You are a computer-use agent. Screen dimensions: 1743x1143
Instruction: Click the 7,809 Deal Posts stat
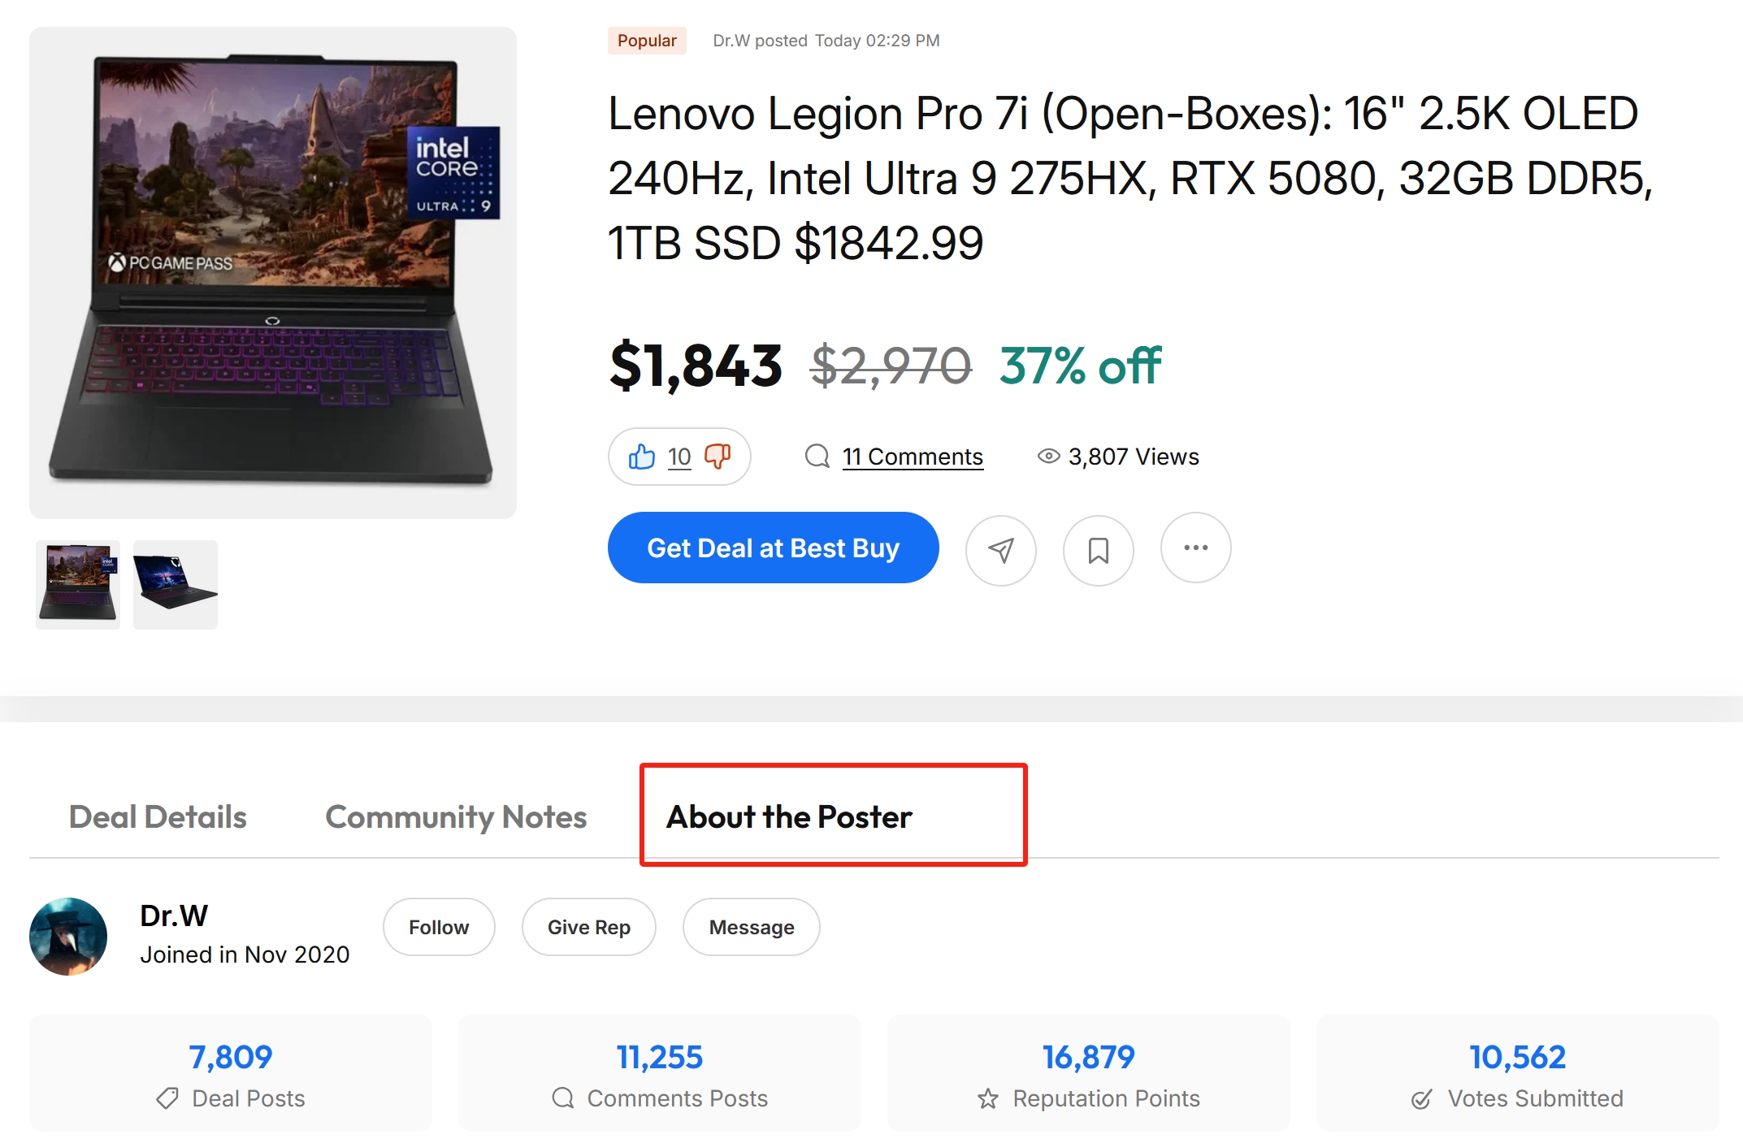(231, 1073)
